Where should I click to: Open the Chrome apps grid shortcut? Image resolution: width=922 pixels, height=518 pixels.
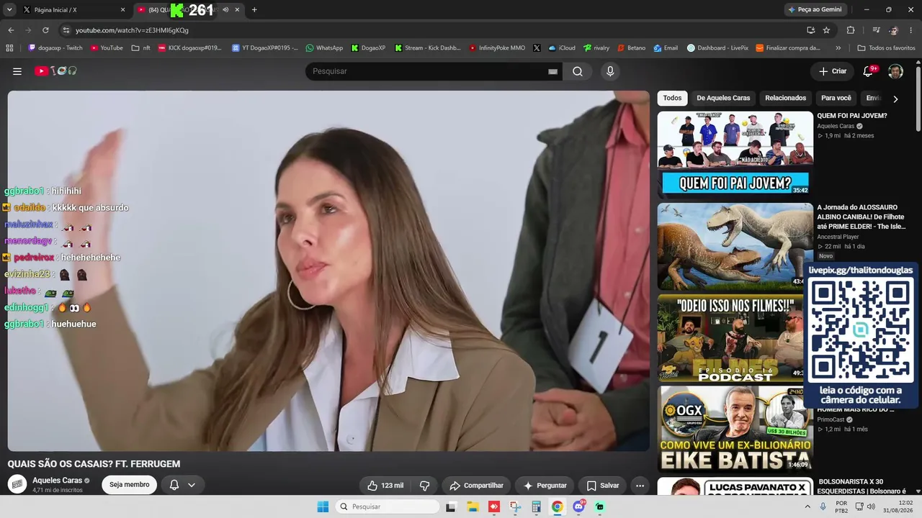pyautogui.click(x=9, y=48)
